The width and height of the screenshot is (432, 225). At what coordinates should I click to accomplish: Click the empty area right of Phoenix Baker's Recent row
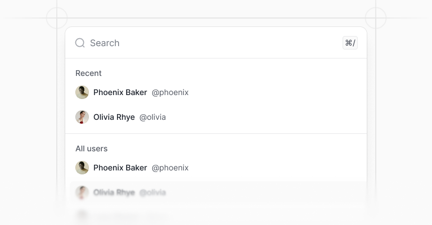point(276,92)
